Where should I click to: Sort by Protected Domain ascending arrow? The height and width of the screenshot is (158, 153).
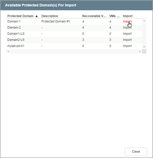click(36, 16)
